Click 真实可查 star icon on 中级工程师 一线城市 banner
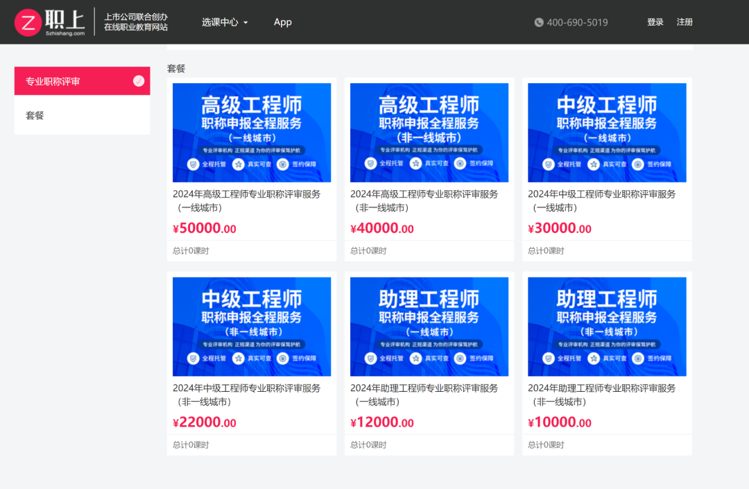 pyautogui.click(x=594, y=164)
